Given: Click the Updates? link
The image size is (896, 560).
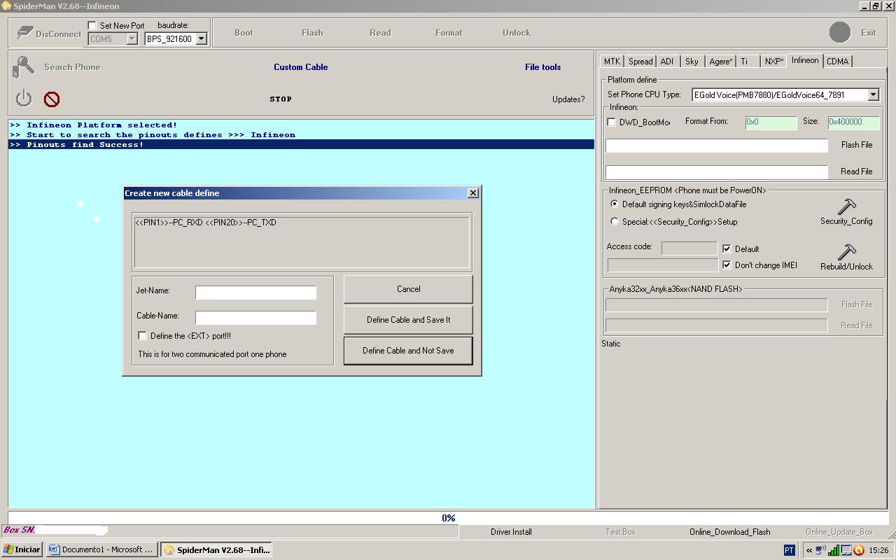Looking at the screenshot, I should (x=568, y=99).
